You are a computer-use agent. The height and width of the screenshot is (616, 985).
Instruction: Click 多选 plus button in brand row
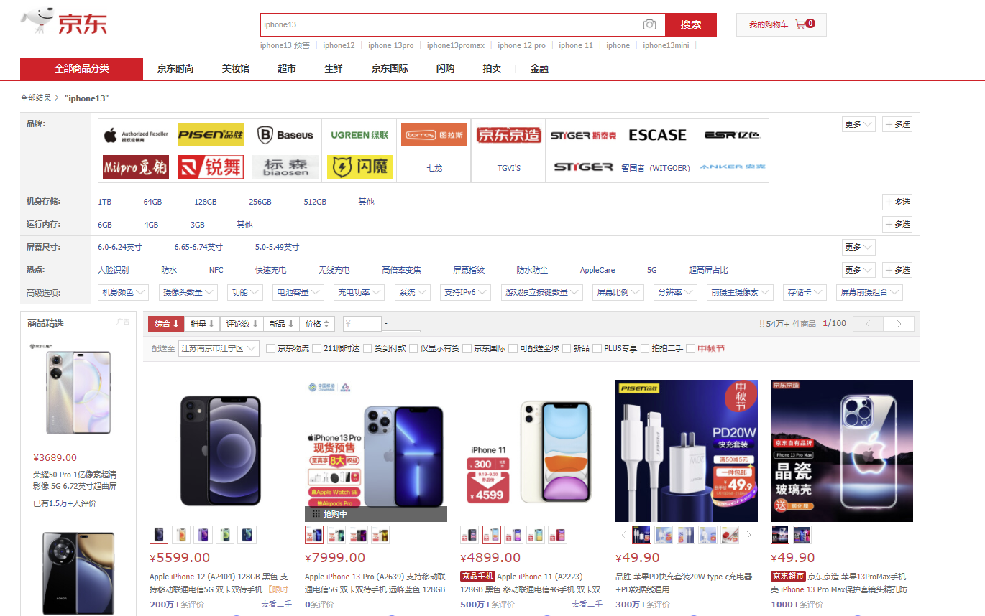(x=897, y=124)
